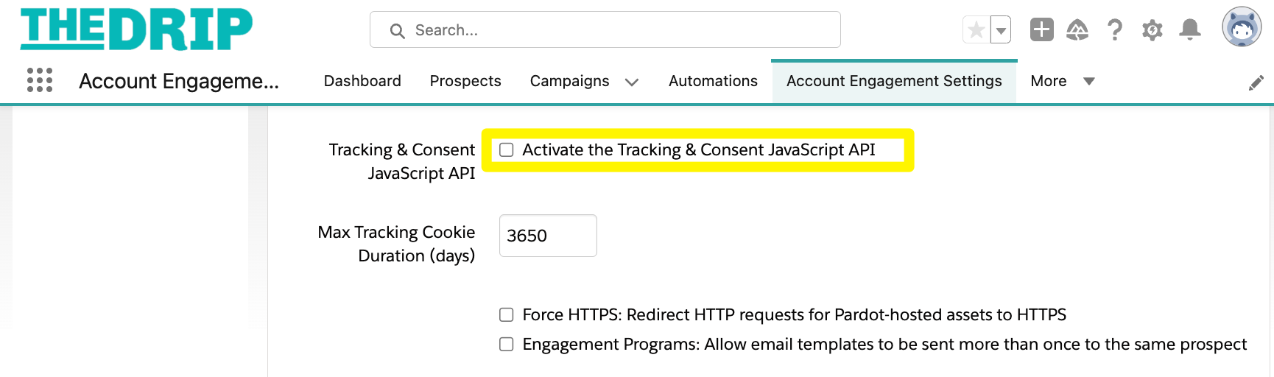Switch to the Automations tab

click(713, 81)
